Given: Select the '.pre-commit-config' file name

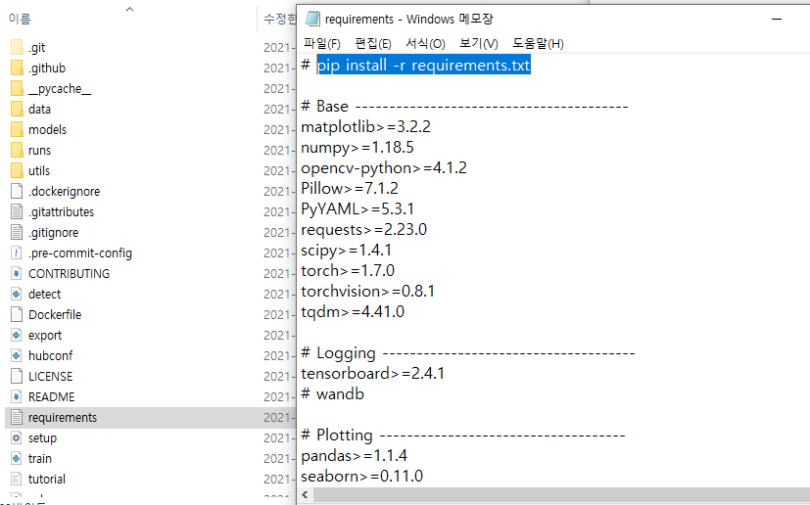Looking at the screenshot, I should pos(80,253).
